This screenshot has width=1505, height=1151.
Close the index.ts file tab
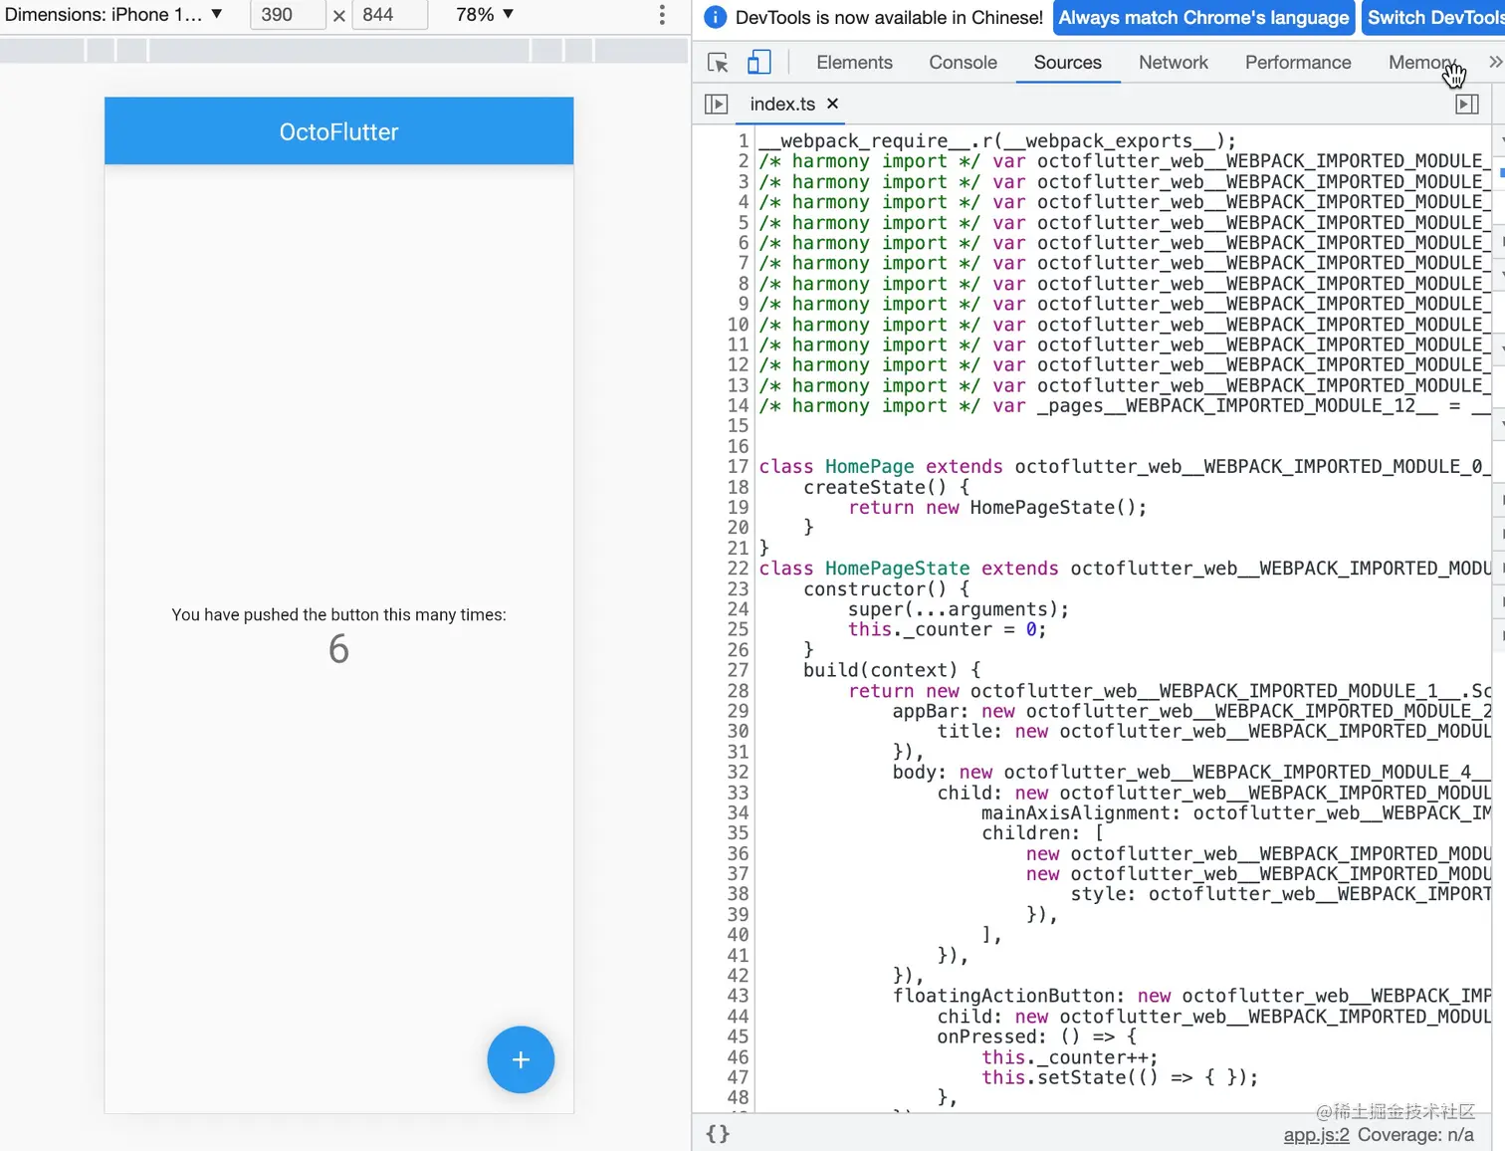pos(833,104)
